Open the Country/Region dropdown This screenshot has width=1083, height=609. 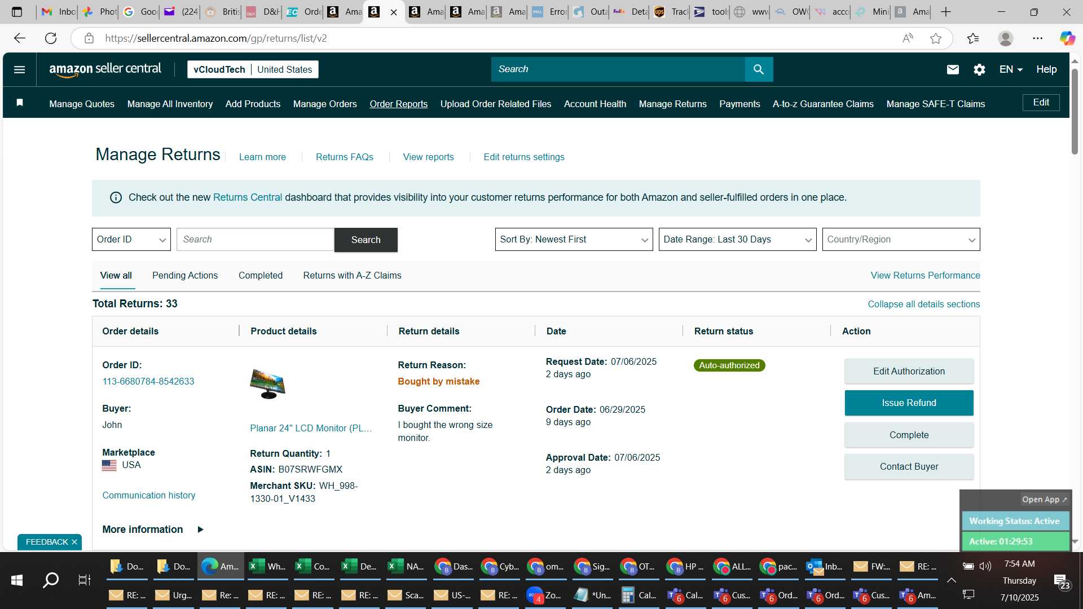[901, 240]
